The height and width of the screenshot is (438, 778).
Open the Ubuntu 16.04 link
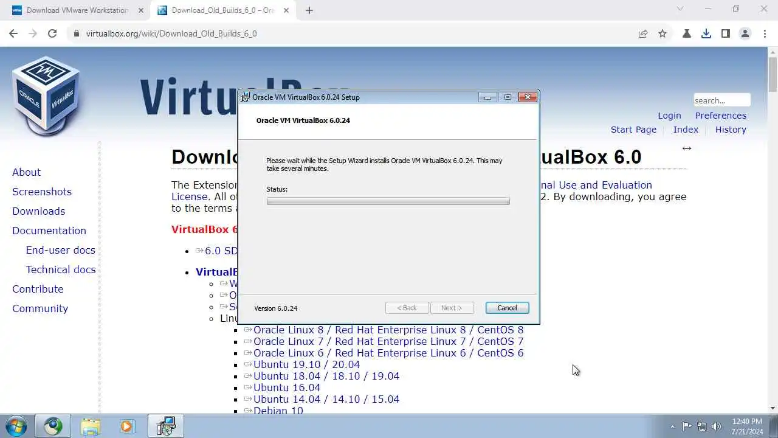click(287, 388)
